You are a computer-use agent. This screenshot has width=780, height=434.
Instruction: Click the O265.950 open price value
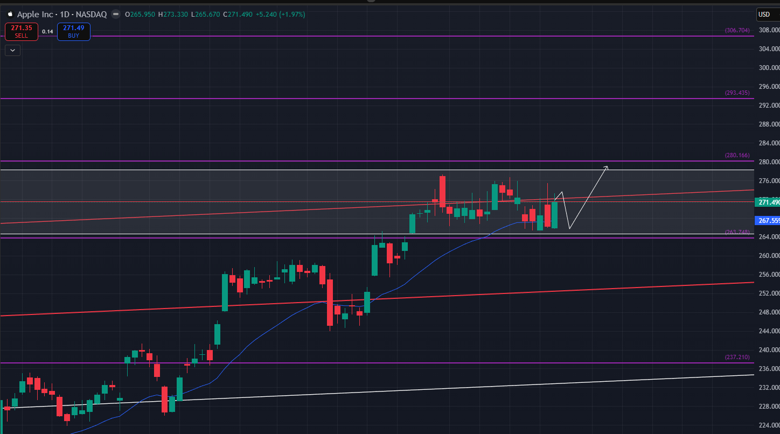140,15
